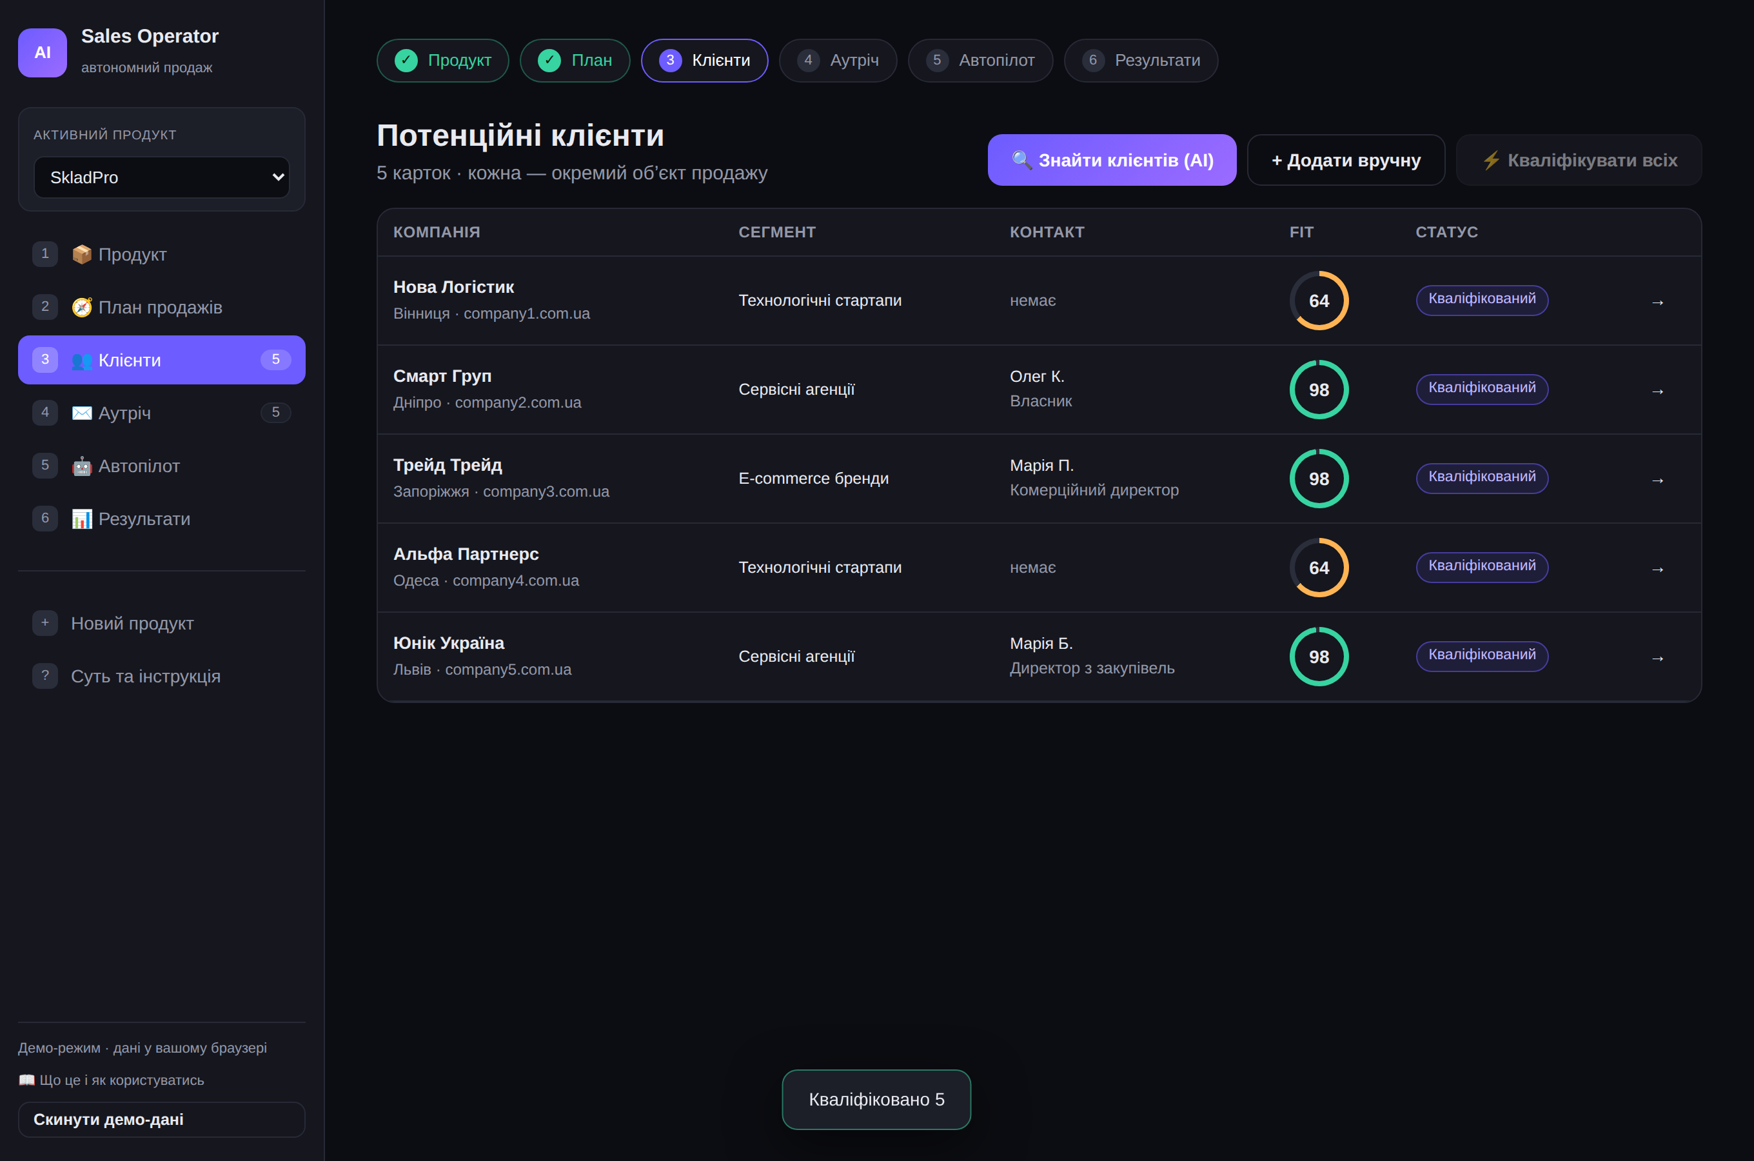
Task: Click Скинути демо-дані button
Action: [161, 1120]
